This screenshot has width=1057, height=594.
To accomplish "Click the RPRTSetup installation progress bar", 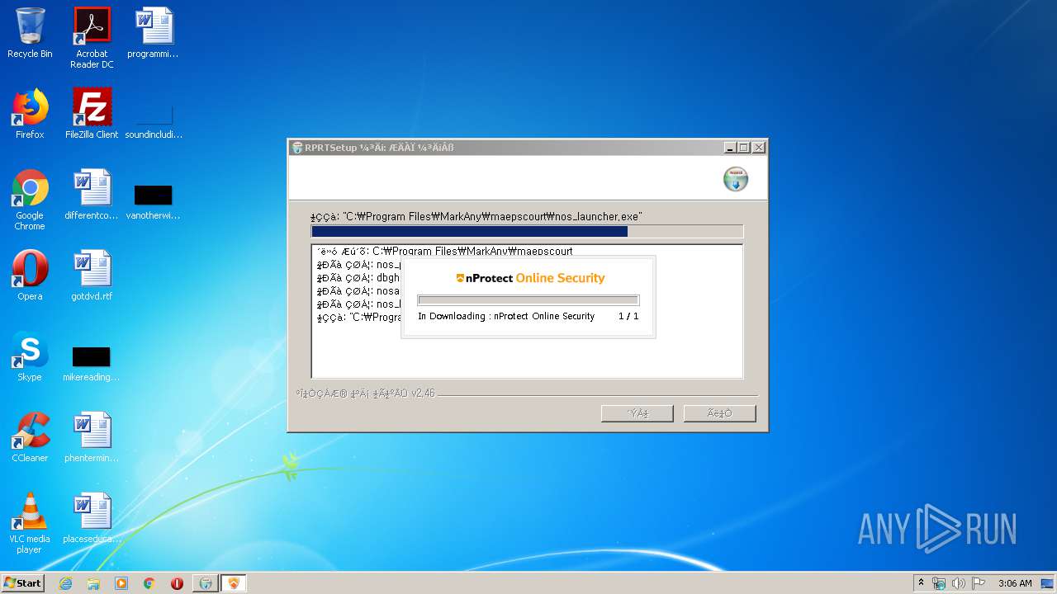I will [x=527, y=232].
